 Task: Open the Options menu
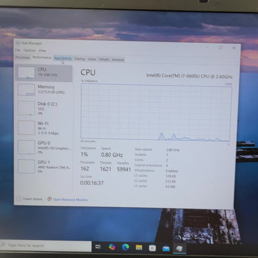point(30,50)
